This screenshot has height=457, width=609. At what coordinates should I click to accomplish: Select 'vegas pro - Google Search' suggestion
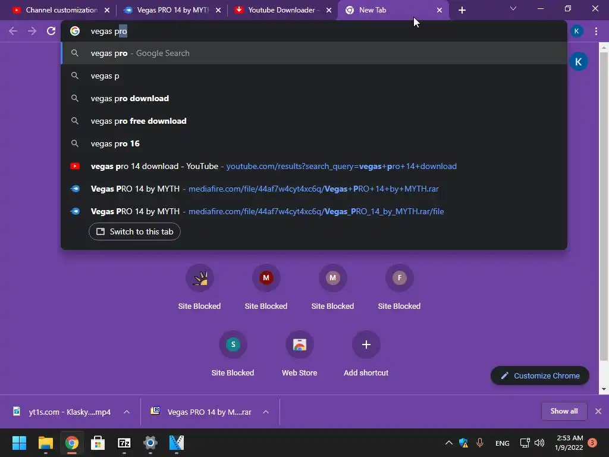tap(314, 53)
